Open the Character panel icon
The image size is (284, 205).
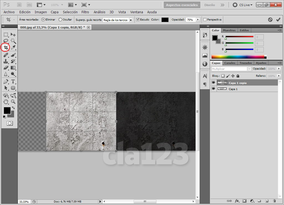tap(205, 76)
